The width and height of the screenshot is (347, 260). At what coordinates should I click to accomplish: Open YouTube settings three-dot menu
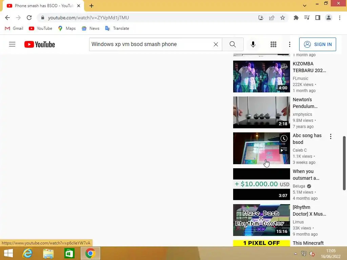289,44
